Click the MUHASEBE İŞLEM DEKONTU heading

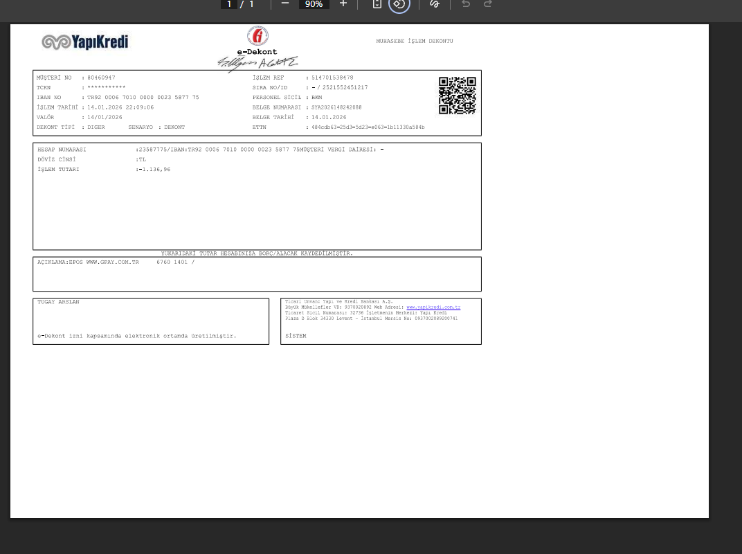(x=415, y=41)
